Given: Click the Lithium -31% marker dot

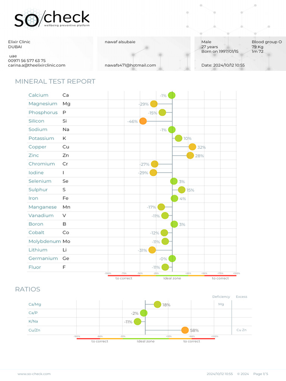Looking at the screenshot, I should tap(152, 250).
